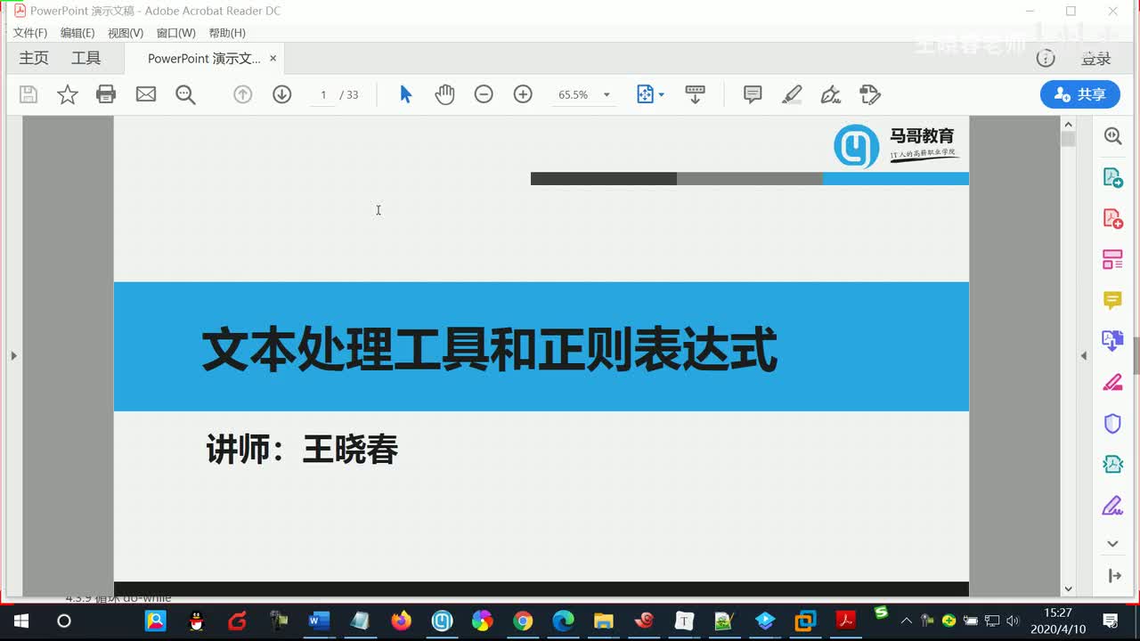Open the scrolling mode keyboard icon

(x=696, y=94)
